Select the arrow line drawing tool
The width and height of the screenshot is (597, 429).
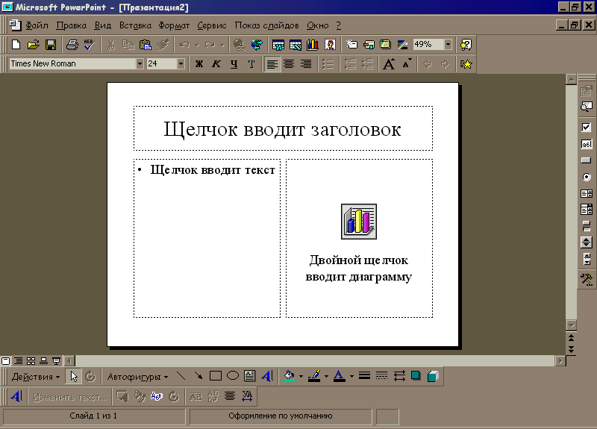tap(199, 377)
